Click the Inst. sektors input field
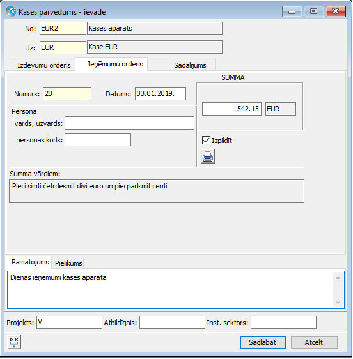353x359 pixels. tap(283, 323)
